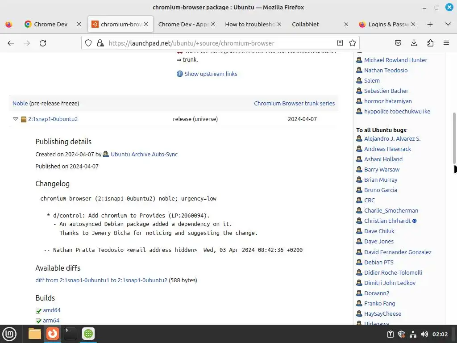Open package icon beside 2:1snap1-0ubuntu2
Screen dimensions: 457x343
click(24, 119)
